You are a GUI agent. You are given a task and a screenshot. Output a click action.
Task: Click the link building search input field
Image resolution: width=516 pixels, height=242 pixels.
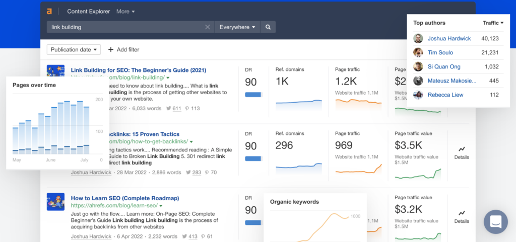[x=125, y=27]
